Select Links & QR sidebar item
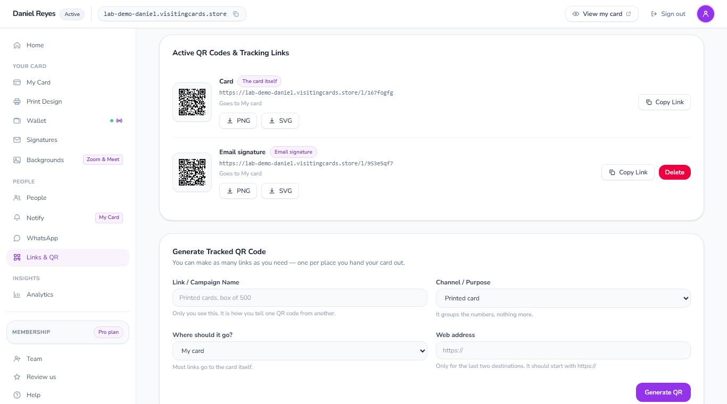Viewport: 727px width, 404px height. (68, 257)
